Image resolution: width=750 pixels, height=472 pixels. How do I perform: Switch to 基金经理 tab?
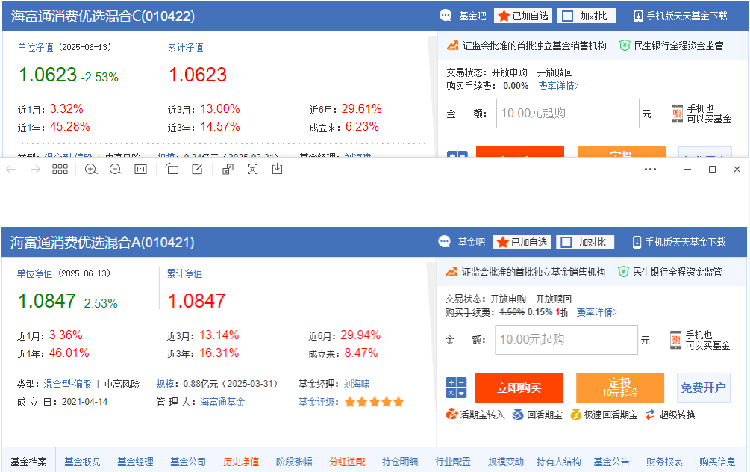(x=135, y=462)
